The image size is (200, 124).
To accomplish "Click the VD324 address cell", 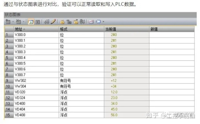I will point(36,98).
